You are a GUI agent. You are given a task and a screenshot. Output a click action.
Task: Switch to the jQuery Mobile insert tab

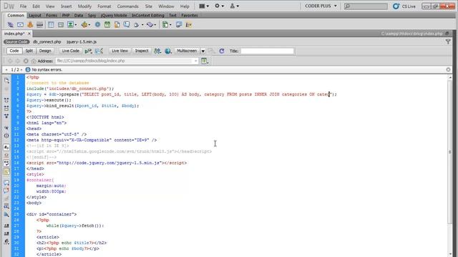pyautogui.click(x=114, y=15)
